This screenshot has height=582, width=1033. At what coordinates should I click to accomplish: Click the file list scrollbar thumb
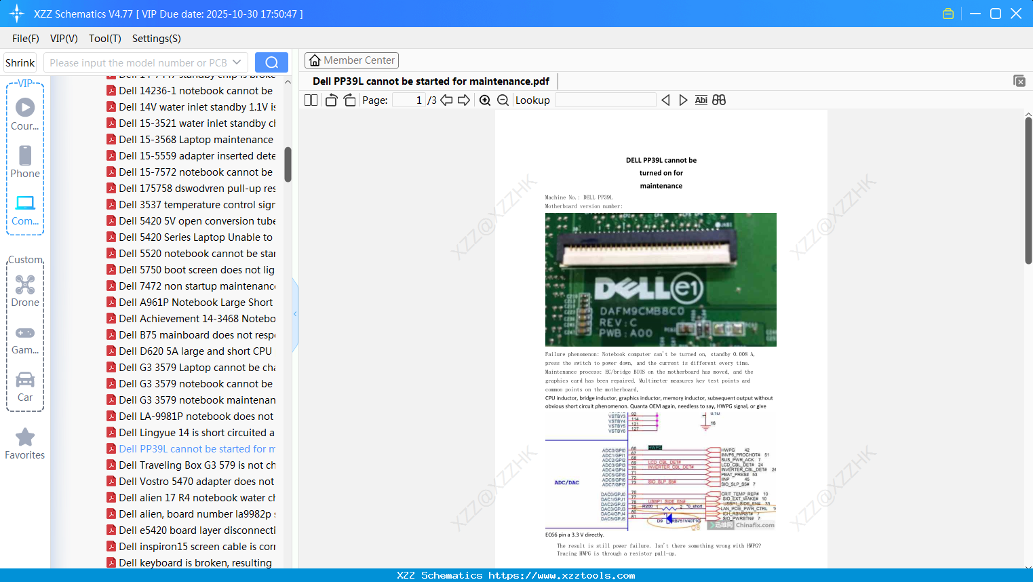coord(288,165)
